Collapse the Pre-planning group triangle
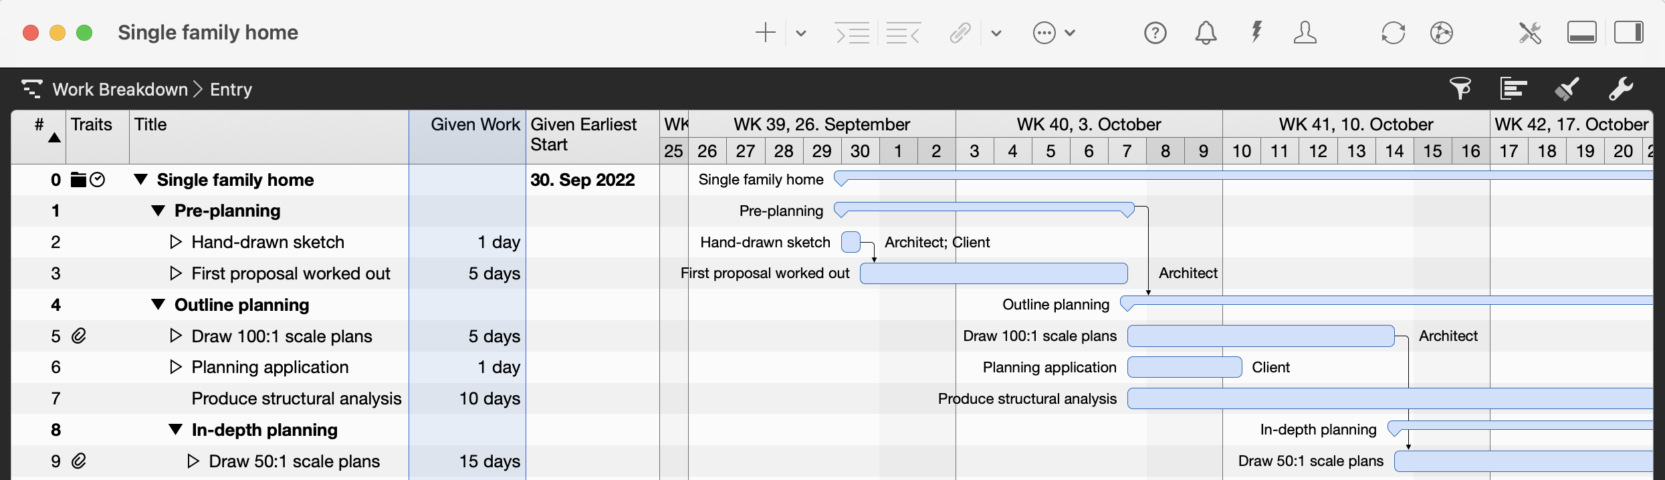 click(159, 211)
